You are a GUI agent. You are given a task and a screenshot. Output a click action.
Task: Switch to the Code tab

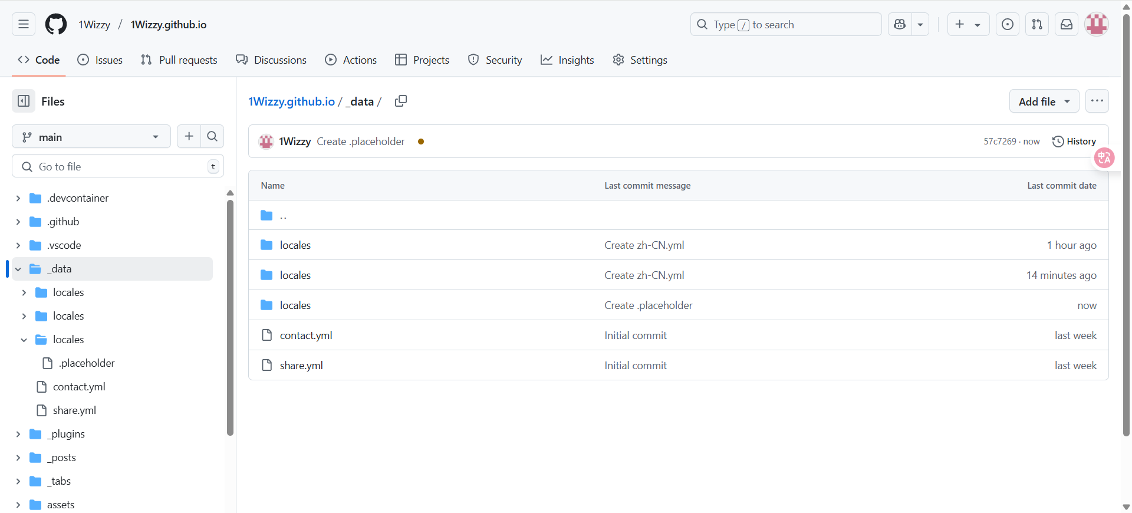click(39, 60)
